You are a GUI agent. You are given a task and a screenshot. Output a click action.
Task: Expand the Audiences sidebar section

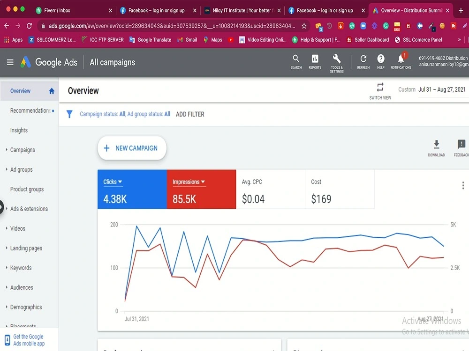pyautogui.click(x=7, y=287)
